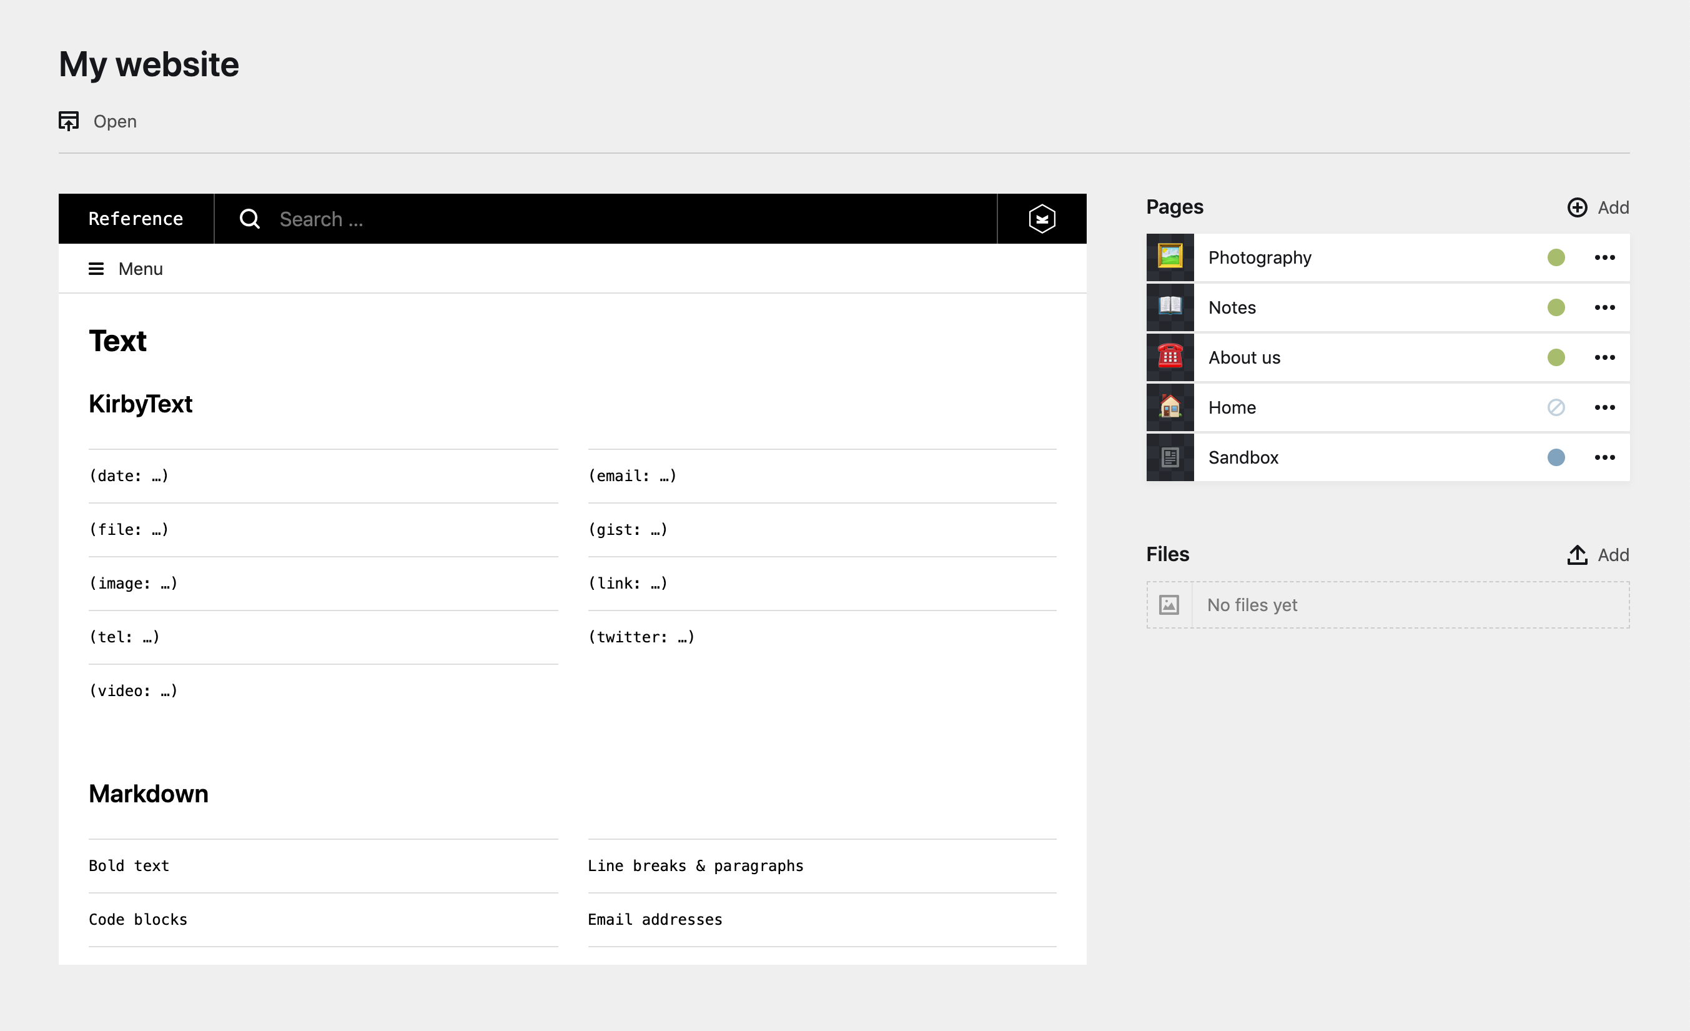Open the About us options menu
The width and height of the screenshot is (1690, 1031).
point(1604,357)
